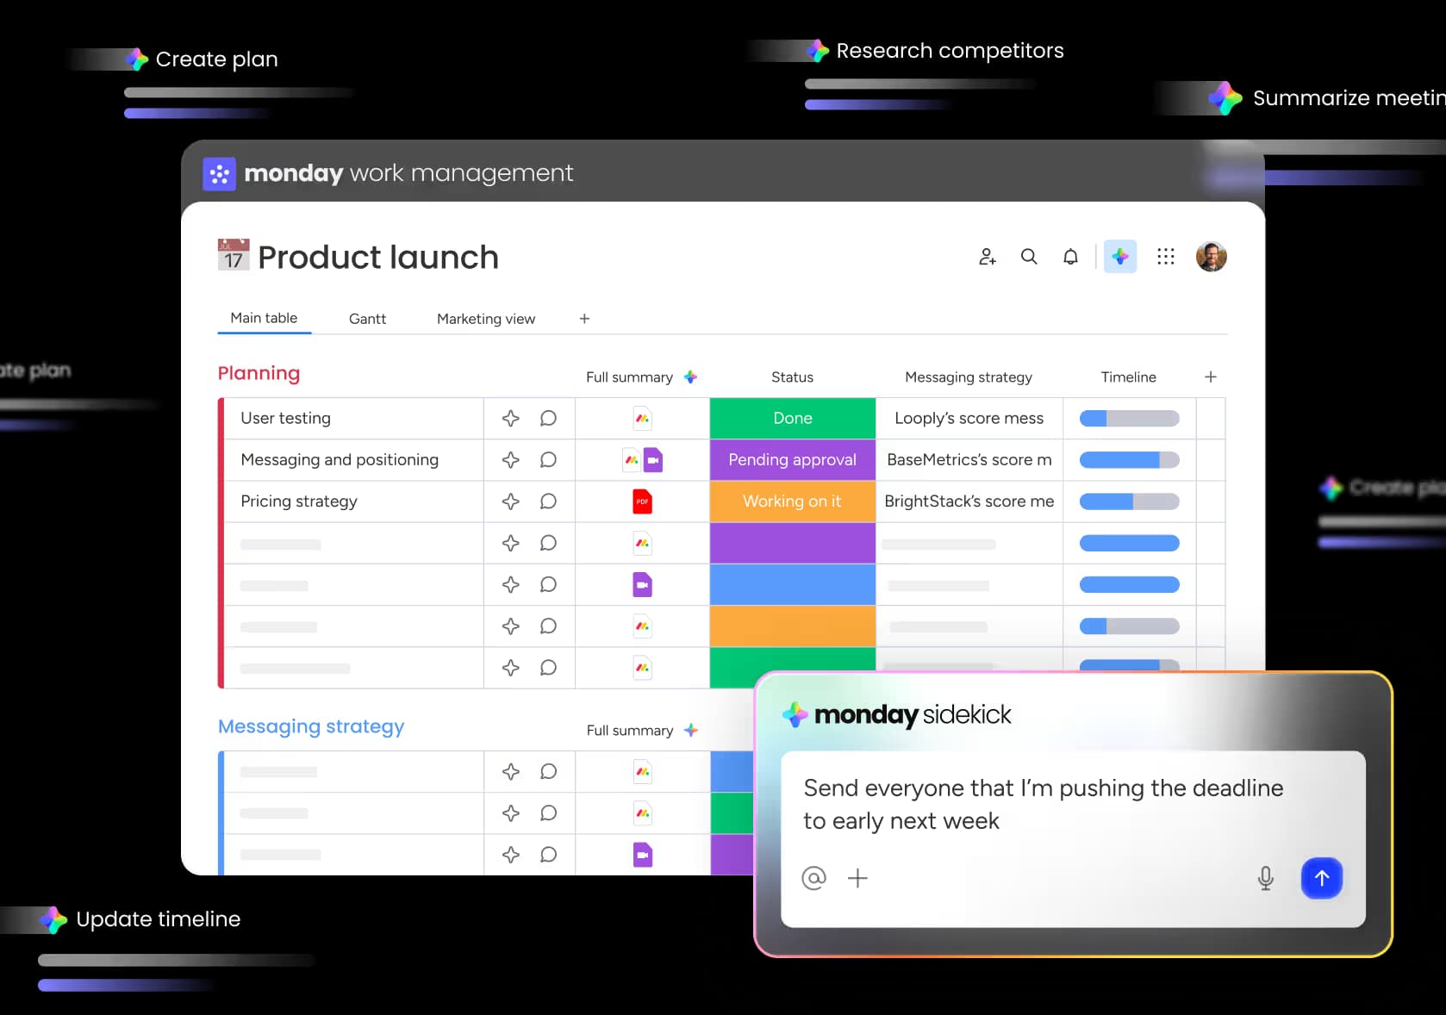
Task: Open notifications via the bell icon
Action: coord(1070,257)
